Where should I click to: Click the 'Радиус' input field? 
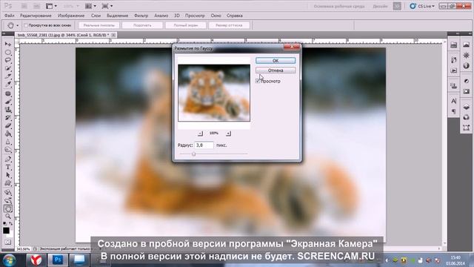tap(204, 145)
